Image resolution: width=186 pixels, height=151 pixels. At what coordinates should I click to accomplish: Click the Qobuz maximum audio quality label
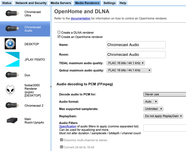pos(81,70)
